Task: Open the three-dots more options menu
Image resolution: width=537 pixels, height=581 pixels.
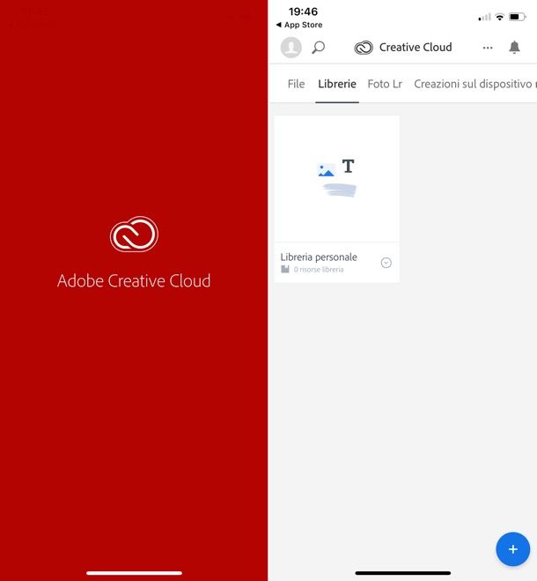Action: click(488, 48)
